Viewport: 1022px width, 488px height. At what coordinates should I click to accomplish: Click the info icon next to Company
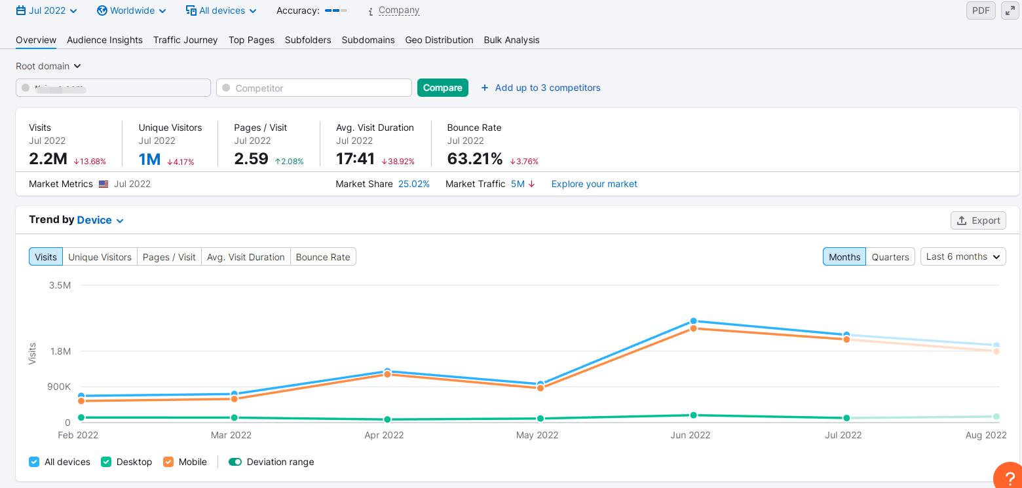[x=370, y=11]
